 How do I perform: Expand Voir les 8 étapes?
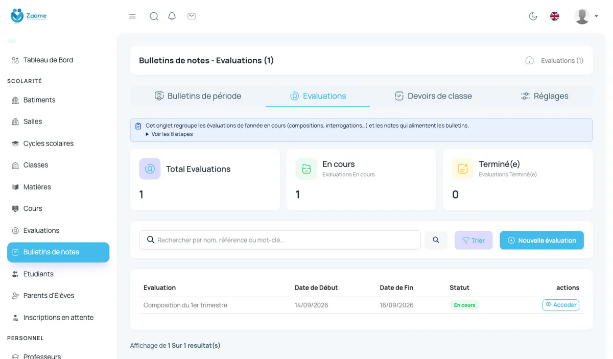click(169, 134)
